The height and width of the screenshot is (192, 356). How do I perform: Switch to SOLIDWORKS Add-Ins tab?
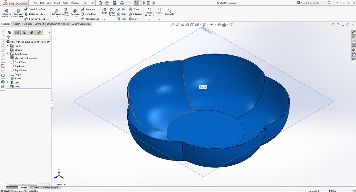tap(58, 24)
